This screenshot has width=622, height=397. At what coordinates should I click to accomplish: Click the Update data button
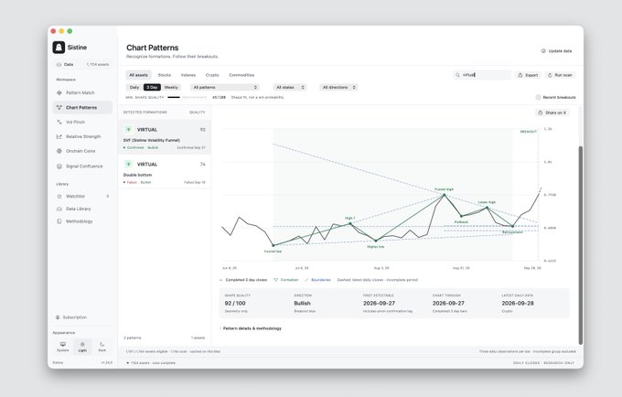[x=556, y=51]
